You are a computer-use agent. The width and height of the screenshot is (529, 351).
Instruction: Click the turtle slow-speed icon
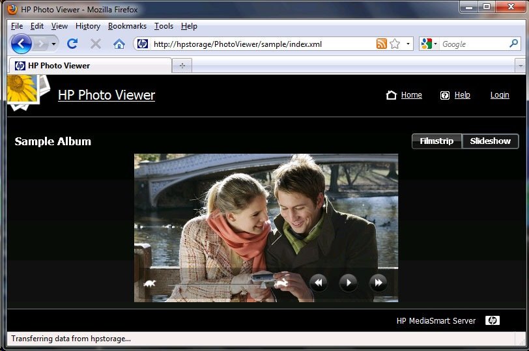click(x=149, y=283)
